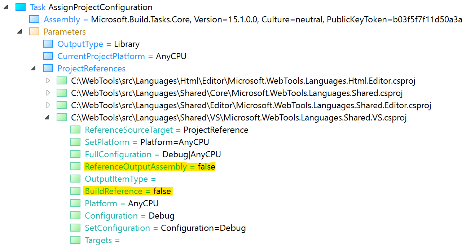Select the Shared\VS Shared.VS.csproj path

tap(239, 118)
